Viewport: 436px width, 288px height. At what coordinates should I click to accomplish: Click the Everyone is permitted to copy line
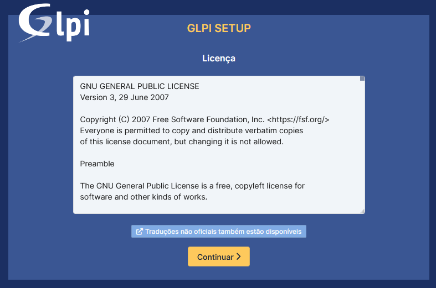(x=192, y=130)
